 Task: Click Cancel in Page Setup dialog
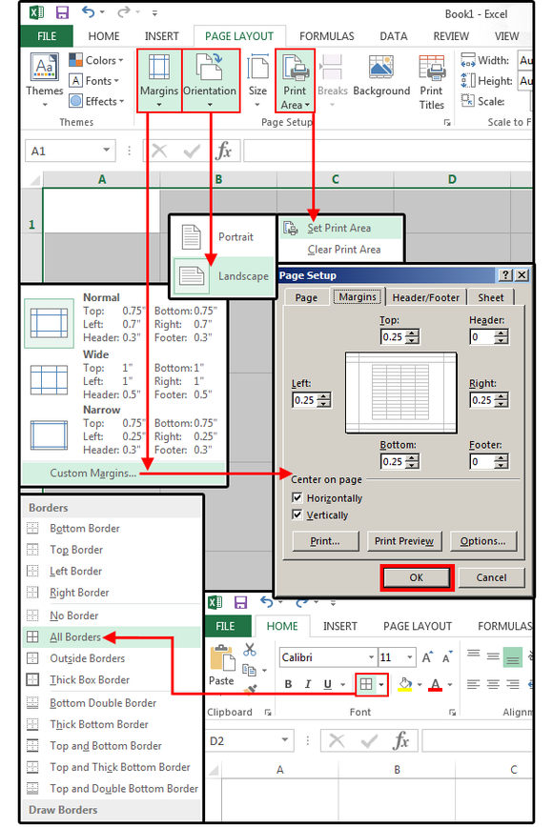(x=491, y=577)
